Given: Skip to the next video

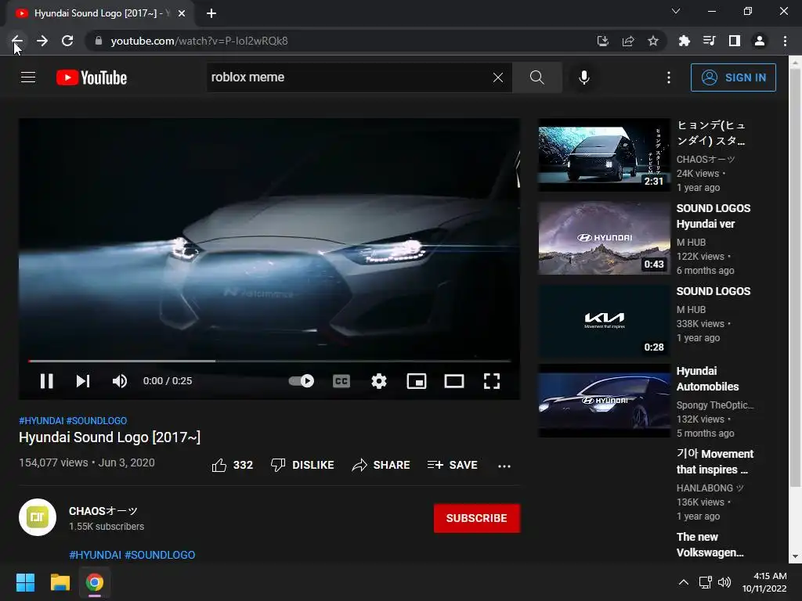Looking at the screenshot, I should (x=83, y=381).
